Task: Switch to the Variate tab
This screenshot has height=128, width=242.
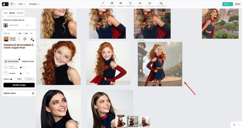Action: coord(20,13)
